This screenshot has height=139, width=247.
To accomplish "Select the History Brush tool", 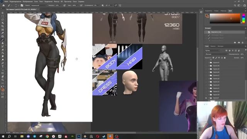I will pyautogui.click(x=3, y=46).
